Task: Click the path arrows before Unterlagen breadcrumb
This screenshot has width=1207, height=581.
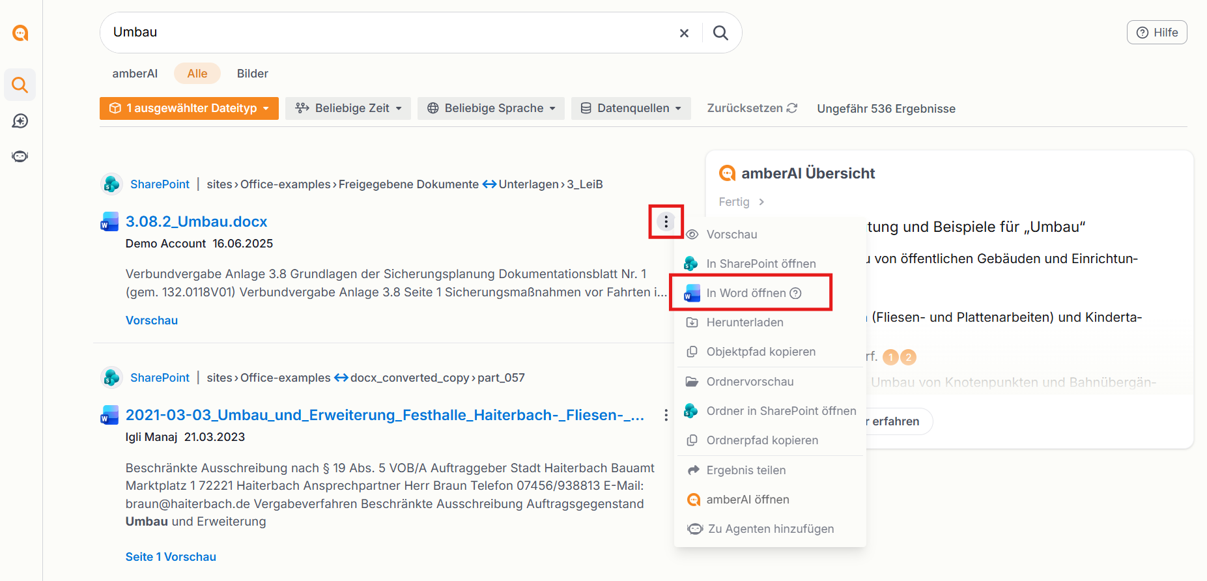Action: tap(489, 184)
